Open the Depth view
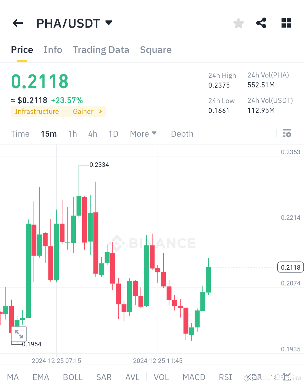304x384 pixels. 182,134
